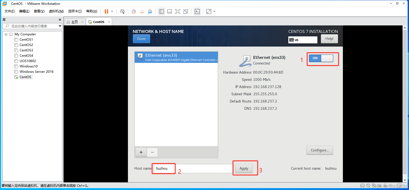Click the stretch guest display icon

tap(209, 12)
